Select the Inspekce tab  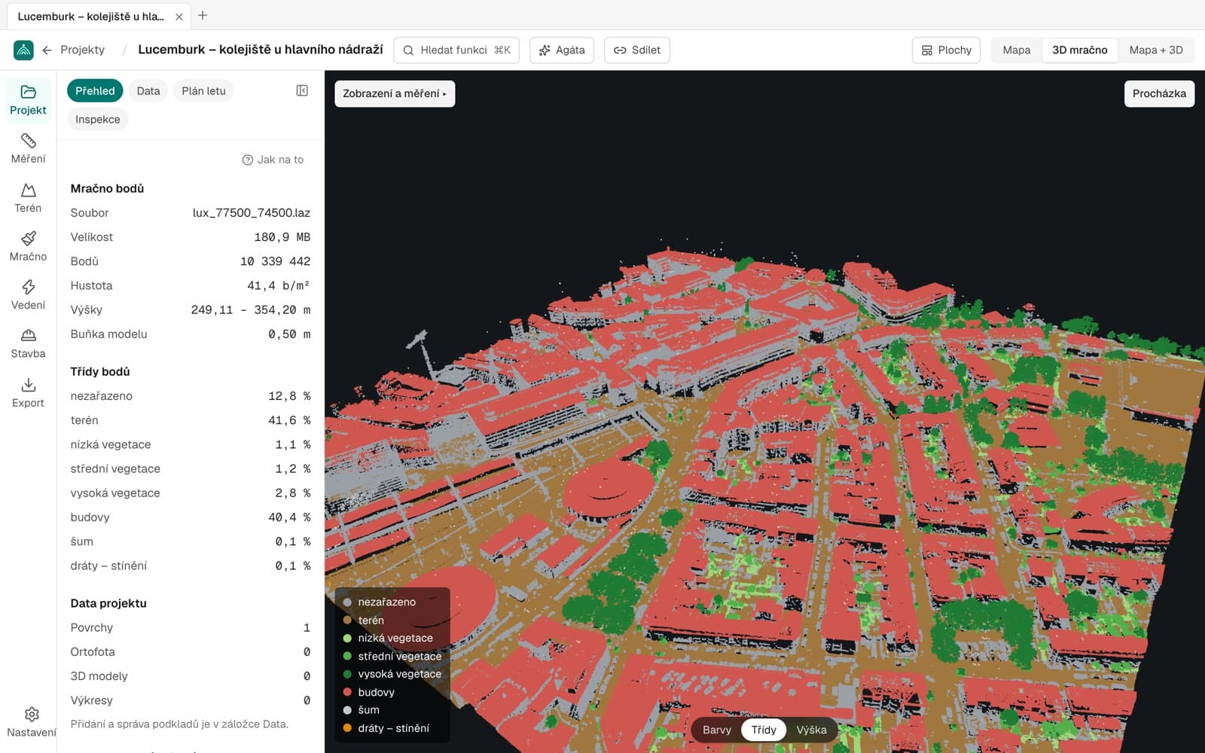tap(98, 119)
